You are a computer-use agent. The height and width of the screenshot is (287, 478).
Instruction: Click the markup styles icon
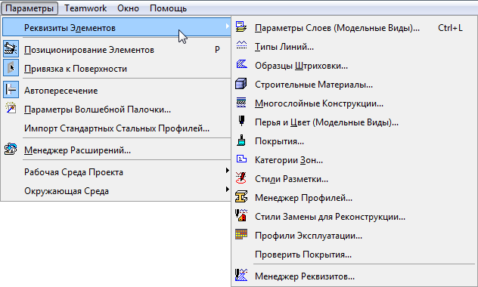(241, 177)
